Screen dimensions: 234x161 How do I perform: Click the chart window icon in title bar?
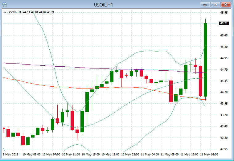pyautogui.click(x=5, y=5)
